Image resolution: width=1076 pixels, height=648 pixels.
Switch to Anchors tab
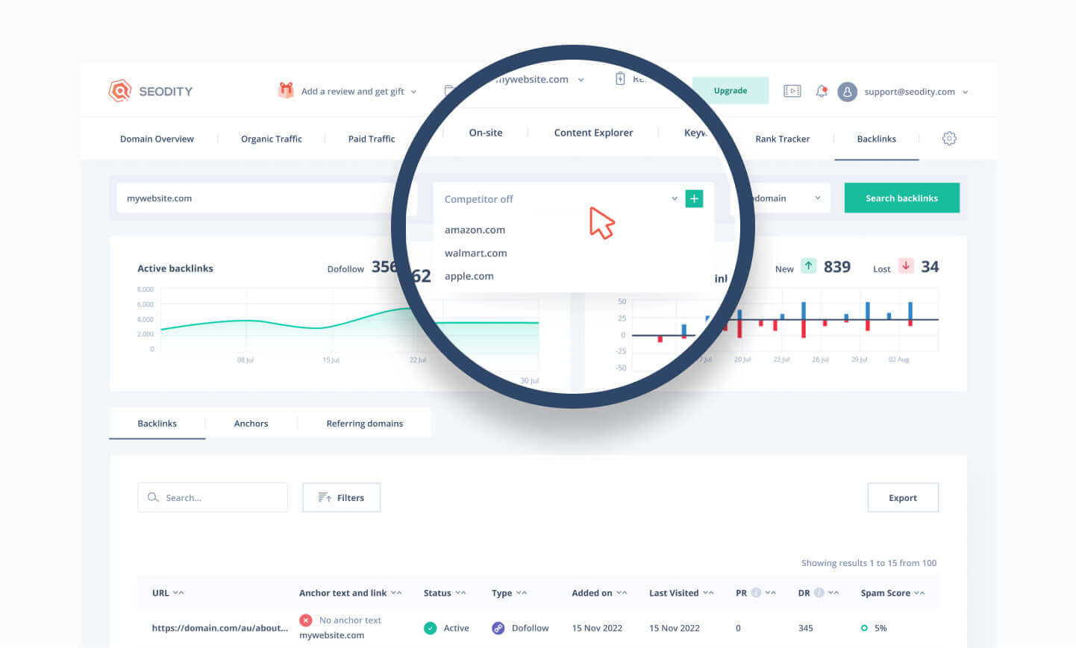(251, 424)
